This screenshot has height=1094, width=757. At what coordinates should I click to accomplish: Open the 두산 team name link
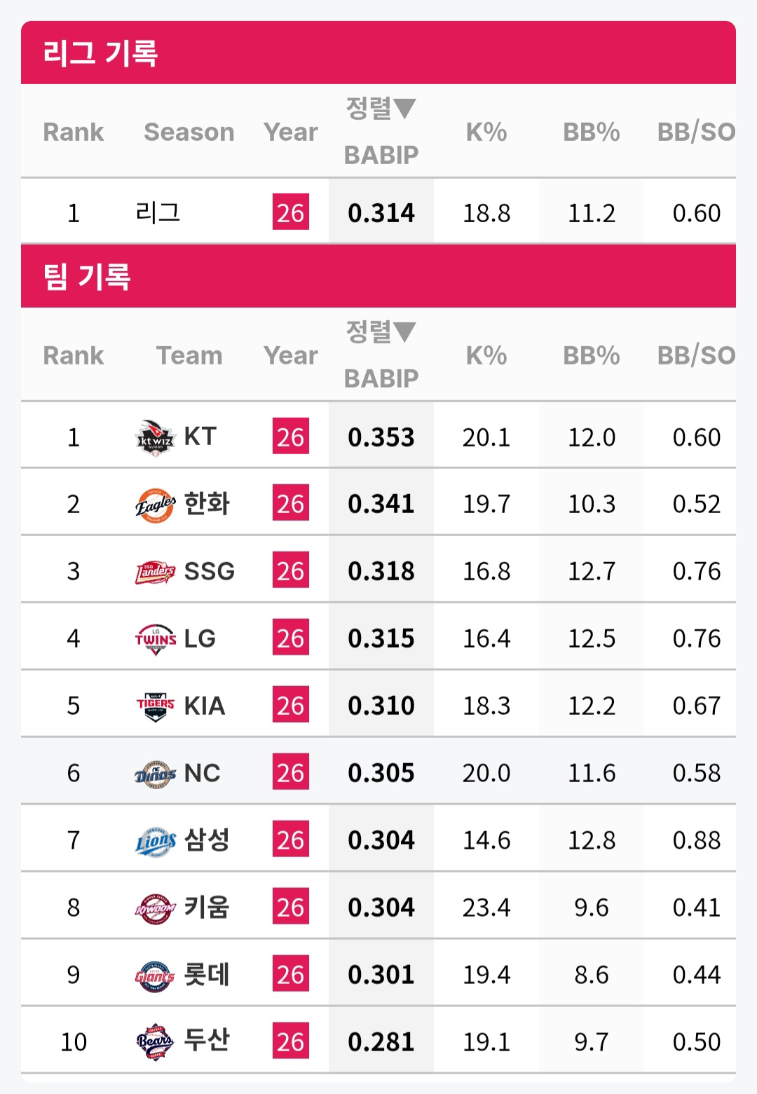[207, 1040]
